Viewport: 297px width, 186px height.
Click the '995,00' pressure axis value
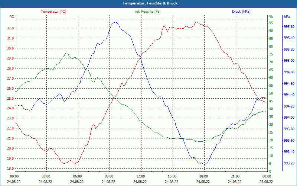point(289,61)
